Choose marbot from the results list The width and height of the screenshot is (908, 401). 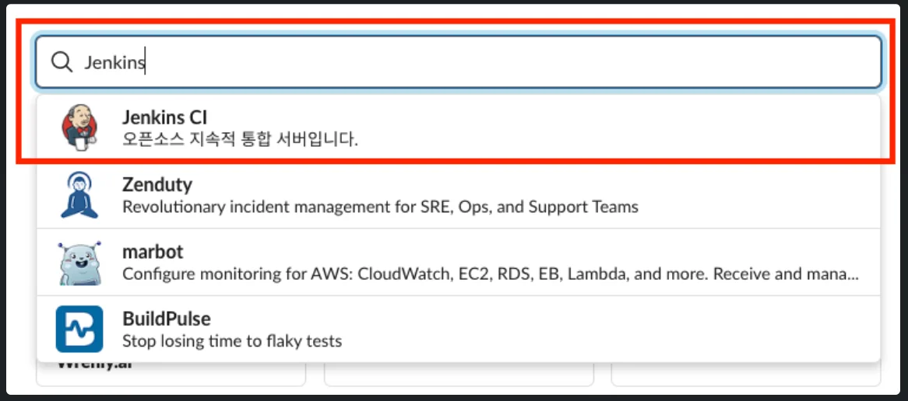tap(153, 253)
